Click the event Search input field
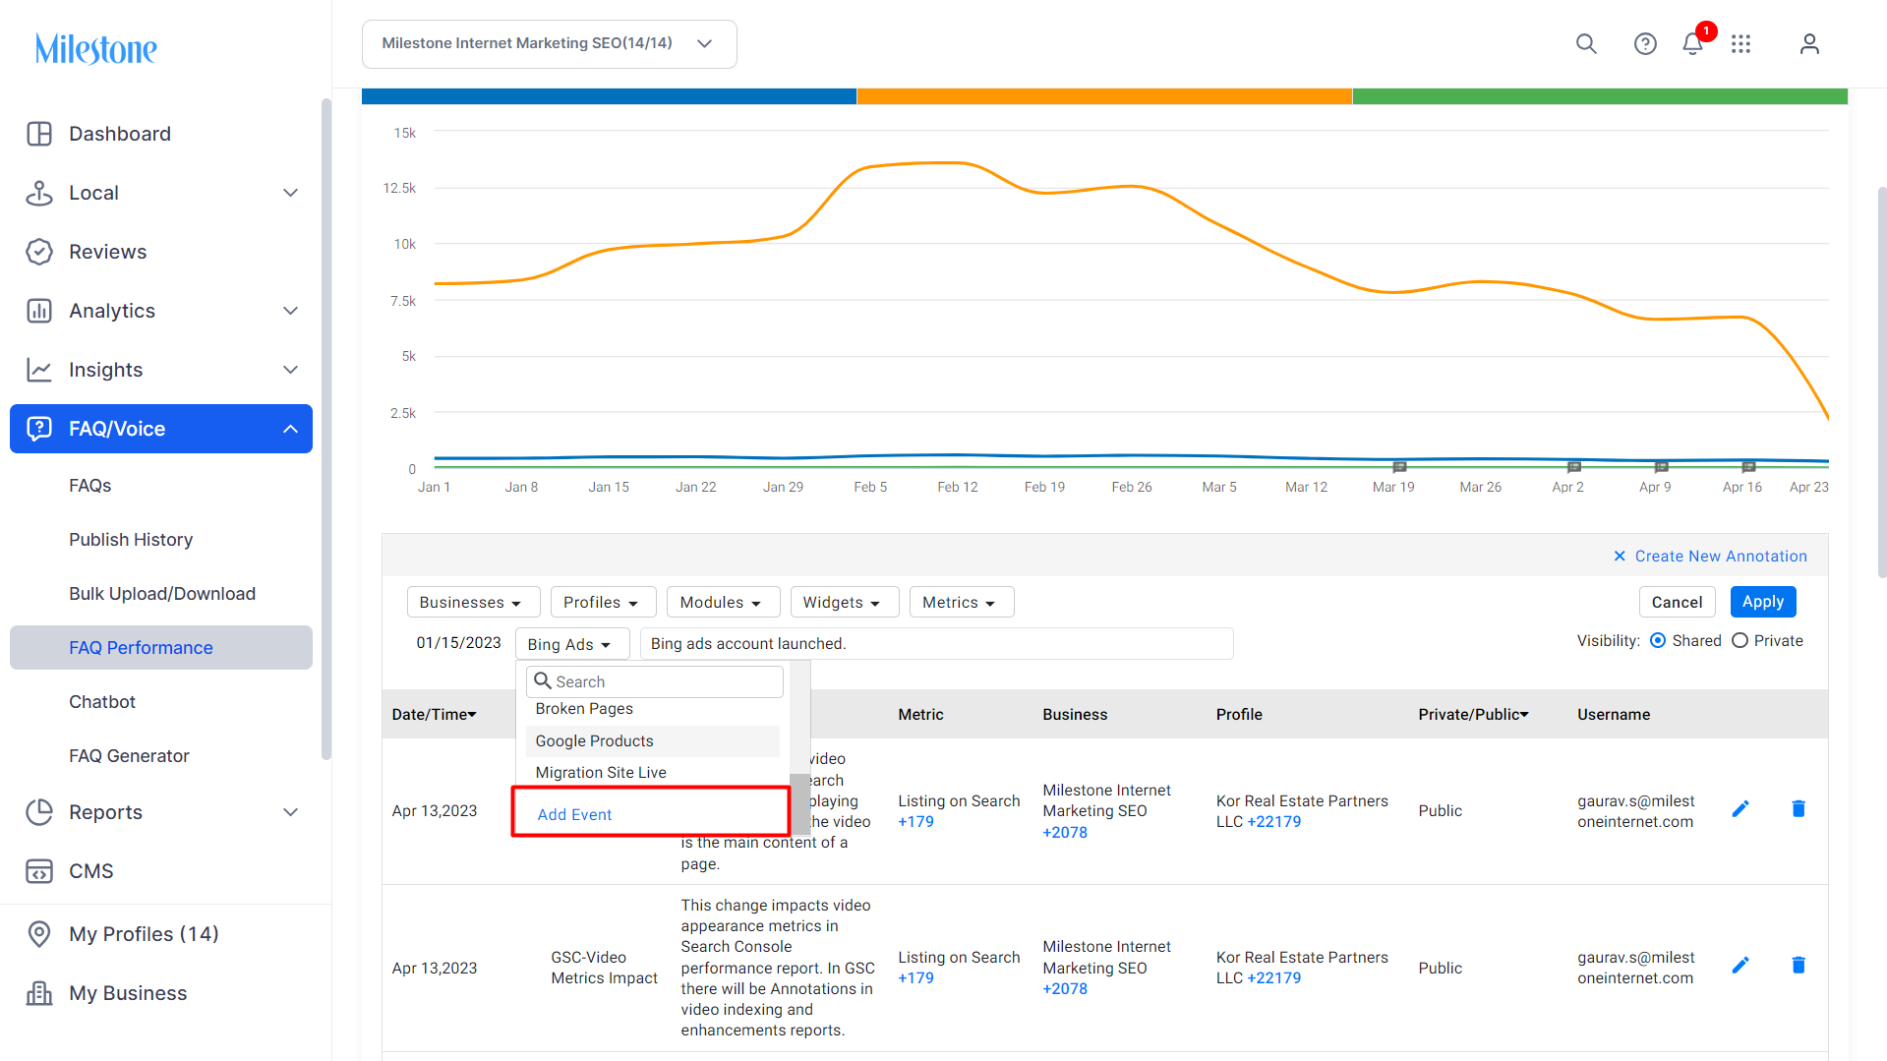Viewport: 1887px width, 1061px height. [x=655, y=681]
